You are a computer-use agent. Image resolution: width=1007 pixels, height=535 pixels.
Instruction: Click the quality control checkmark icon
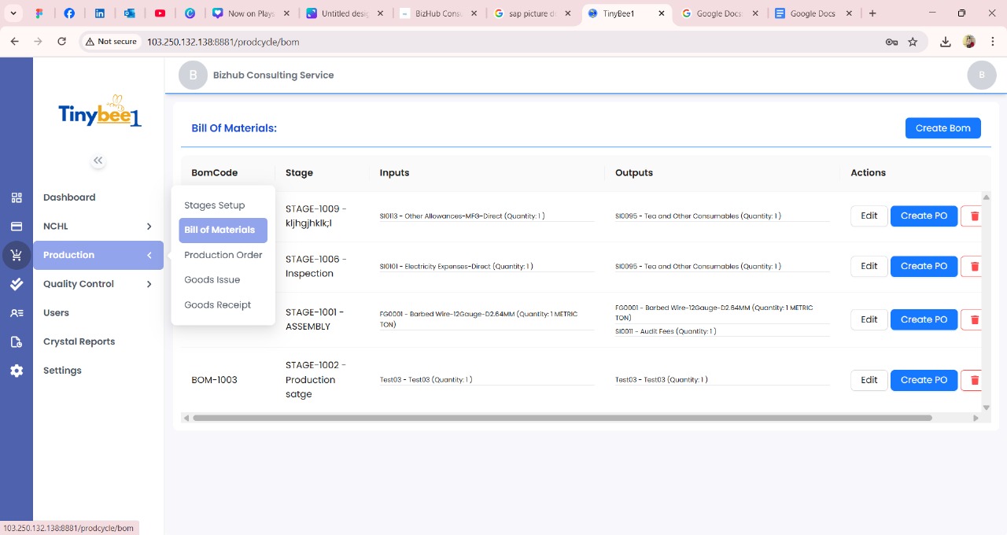17,284
